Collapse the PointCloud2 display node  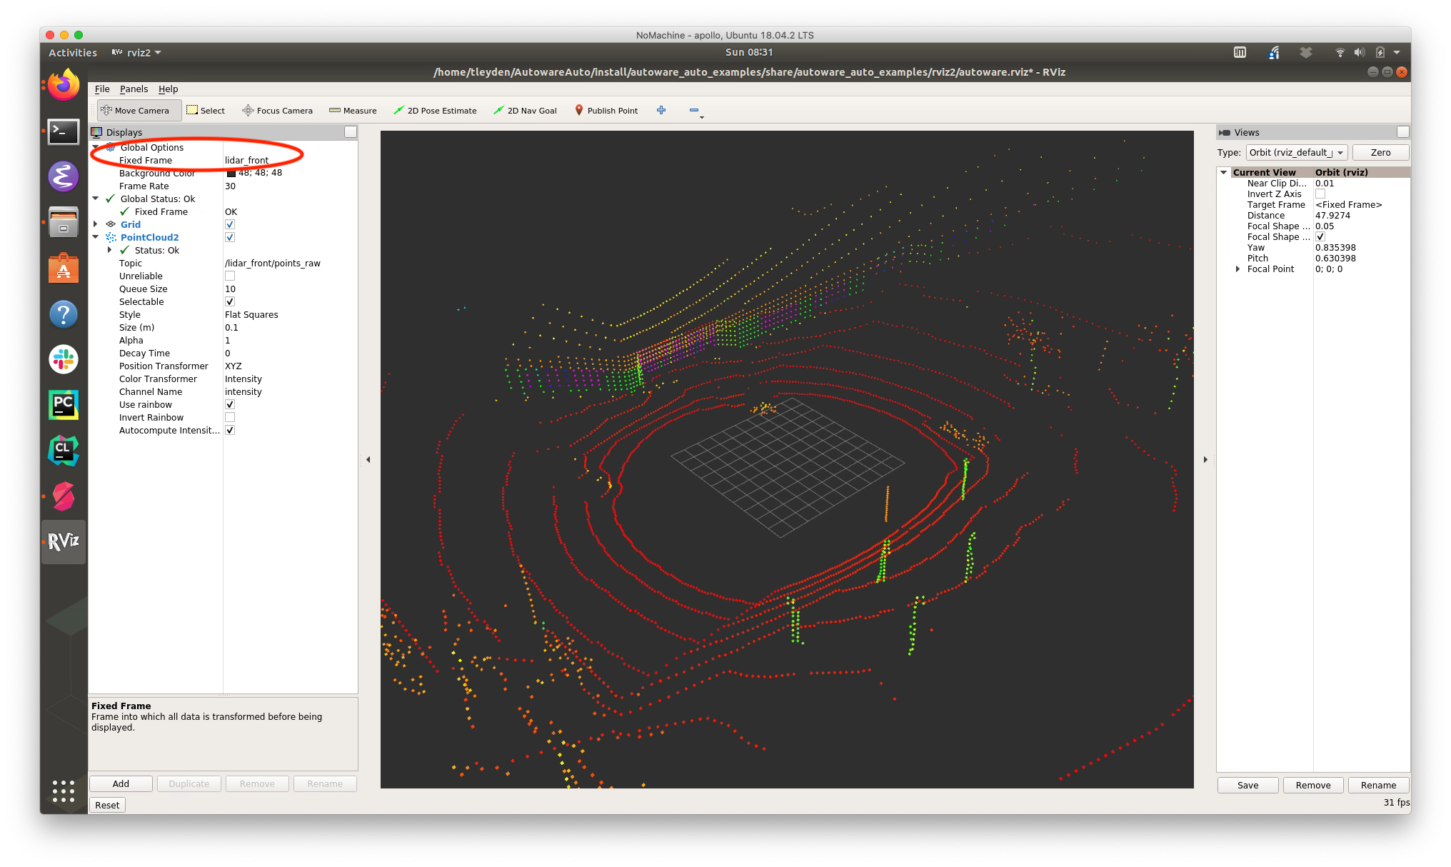pos(96,237)
